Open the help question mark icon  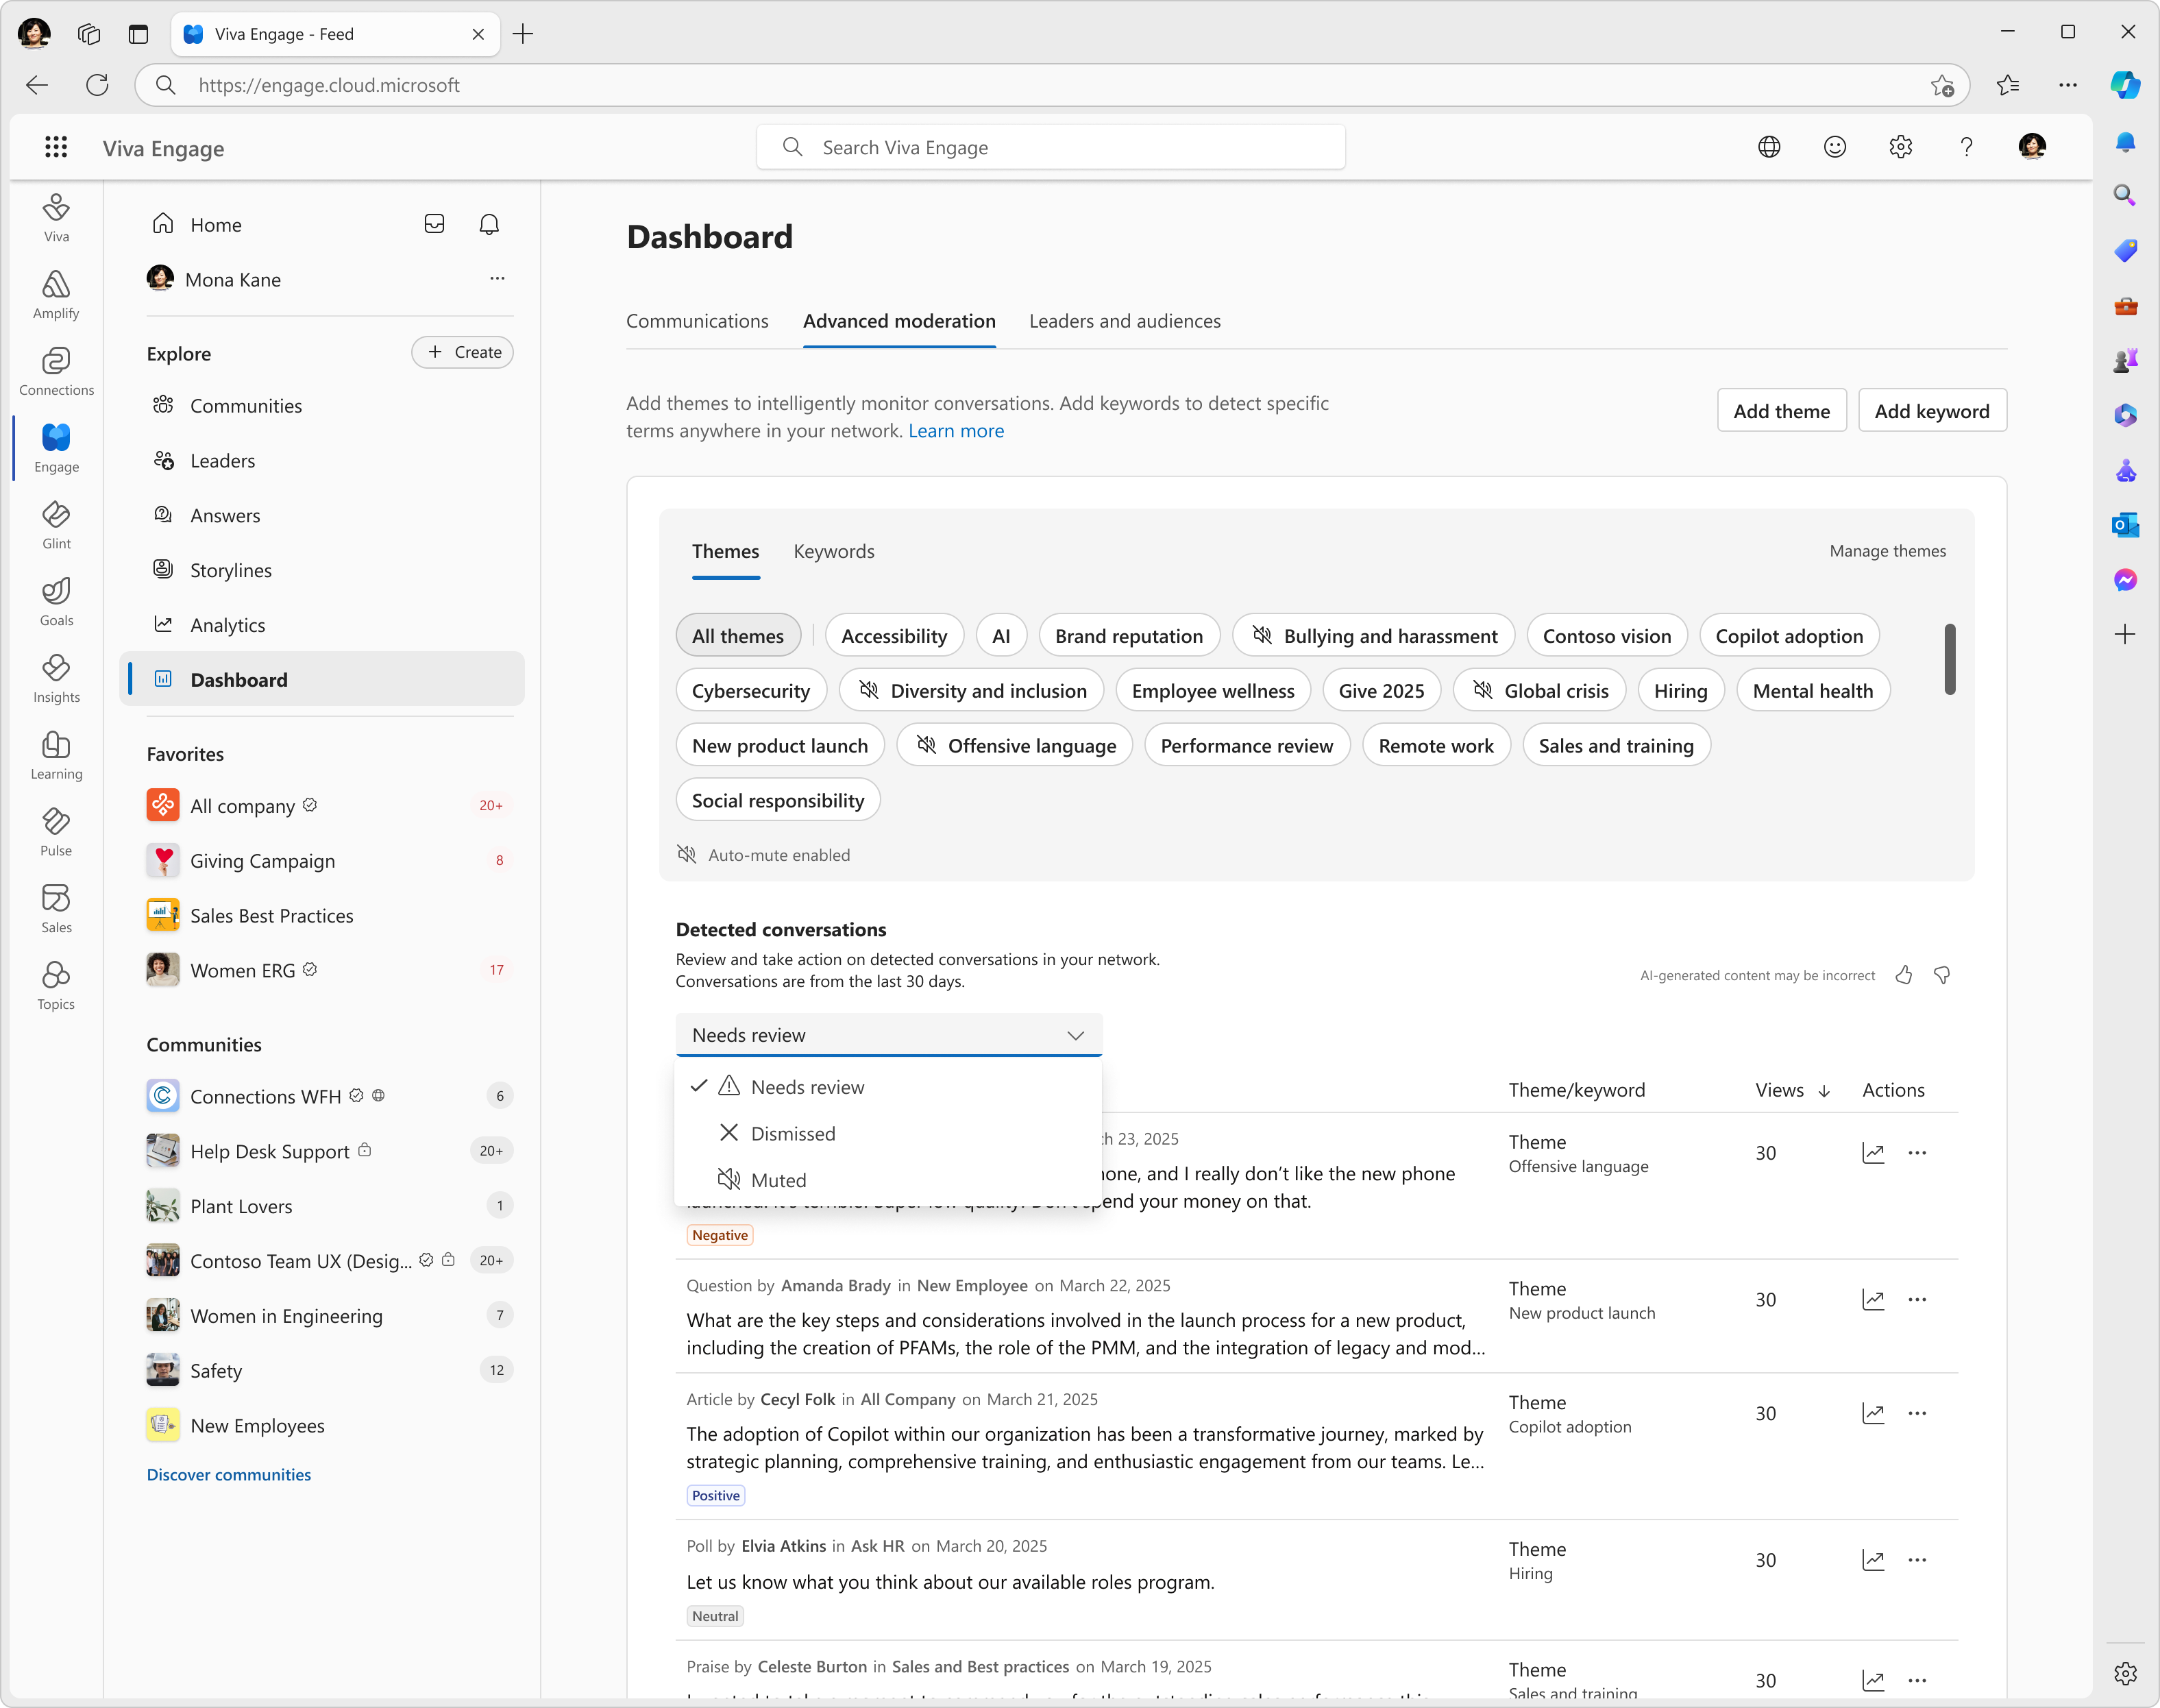(x=1966, y=148)
